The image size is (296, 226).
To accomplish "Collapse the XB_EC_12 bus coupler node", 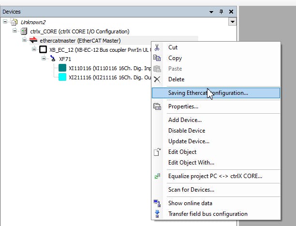I will pos(34,49).
